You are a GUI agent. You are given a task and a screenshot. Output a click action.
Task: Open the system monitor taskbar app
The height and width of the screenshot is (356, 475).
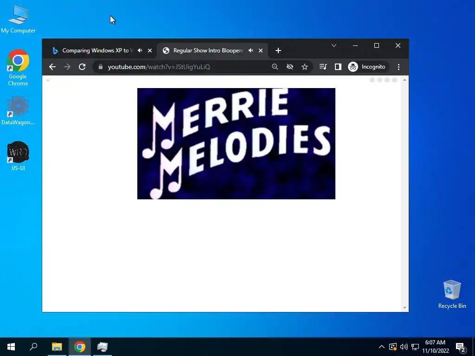103,347
